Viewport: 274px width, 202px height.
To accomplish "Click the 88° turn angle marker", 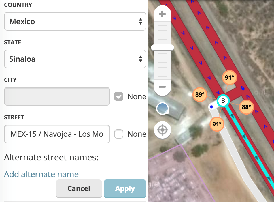I will 246,106.
